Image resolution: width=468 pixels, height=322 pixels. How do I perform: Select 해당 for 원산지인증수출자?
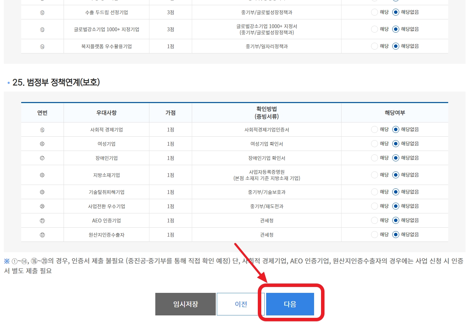click(375, 235)
